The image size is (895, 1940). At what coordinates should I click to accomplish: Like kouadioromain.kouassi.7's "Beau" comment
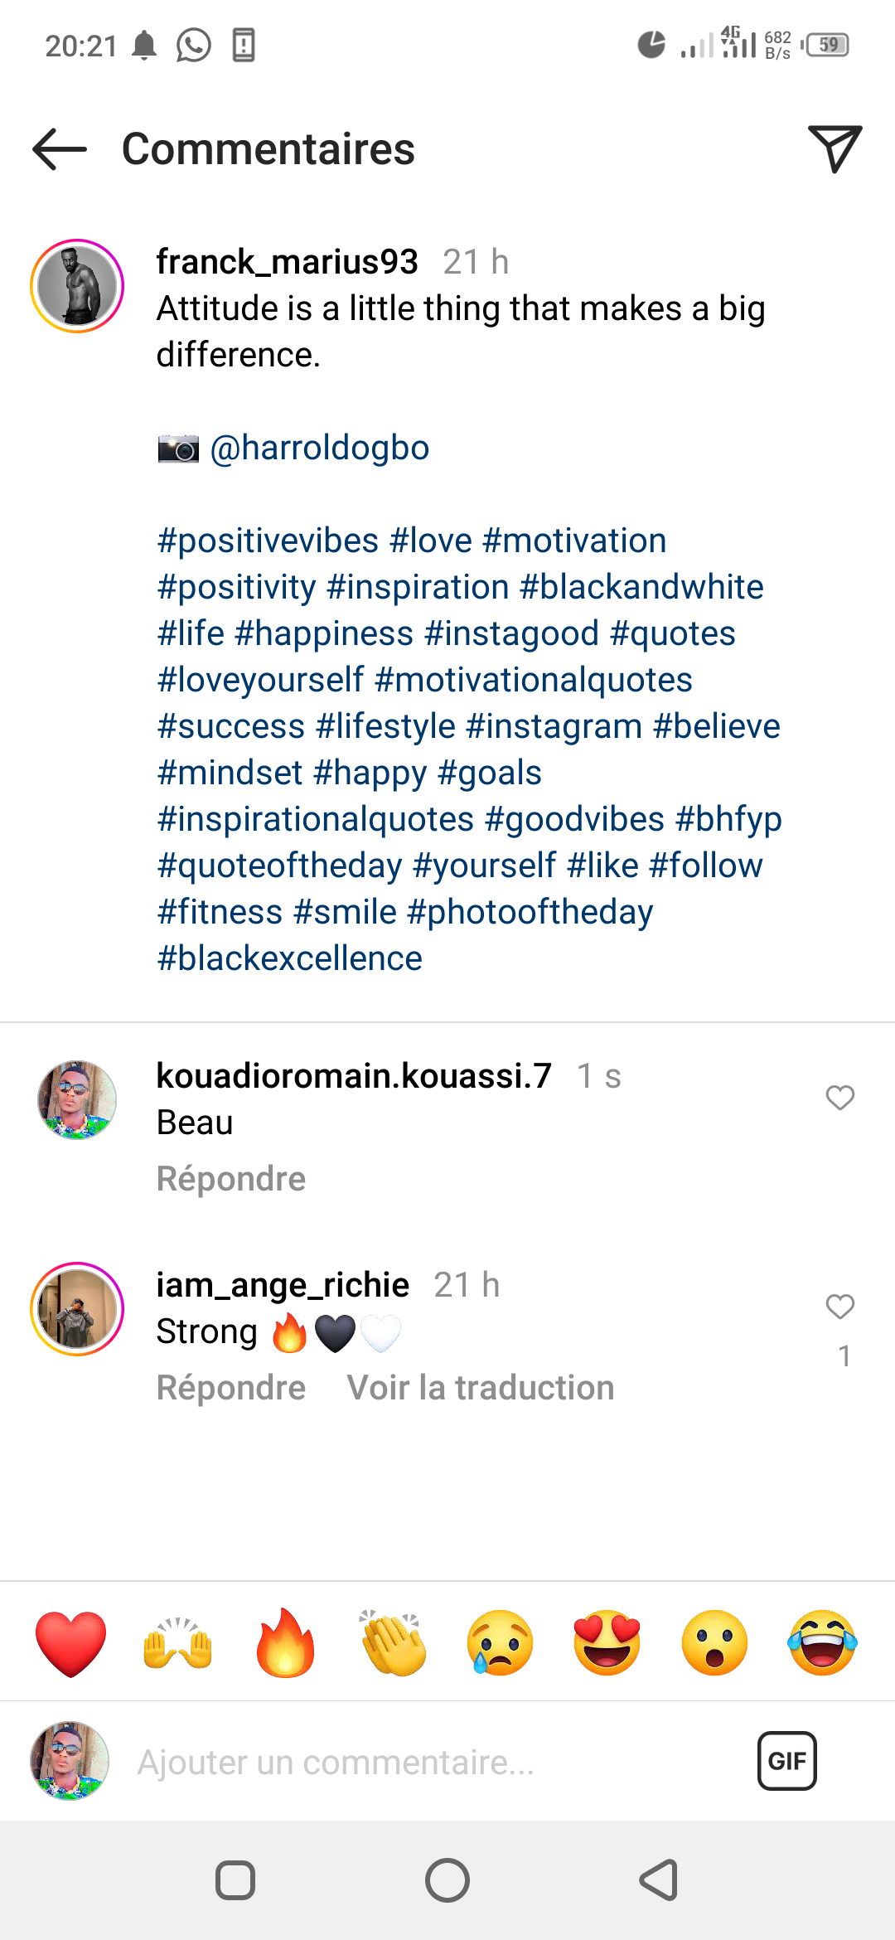tap(839, 1098)
